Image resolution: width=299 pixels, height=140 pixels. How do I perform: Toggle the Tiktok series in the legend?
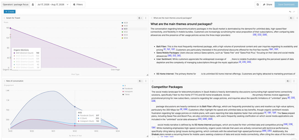(x=126, y=94)
